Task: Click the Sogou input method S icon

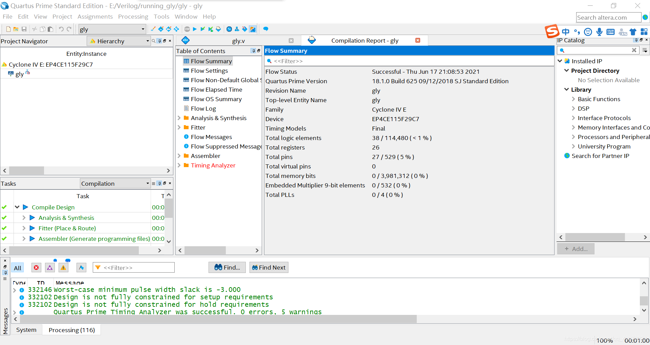Action: (552, 31)
